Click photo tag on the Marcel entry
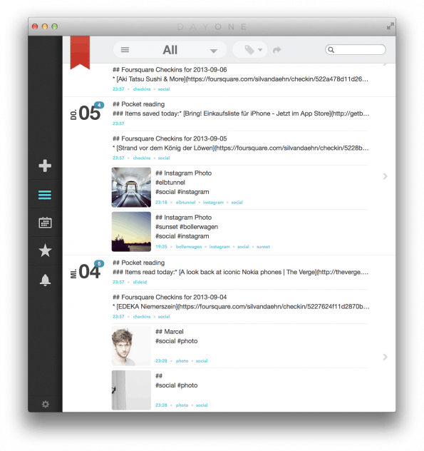 coord(182,361)
